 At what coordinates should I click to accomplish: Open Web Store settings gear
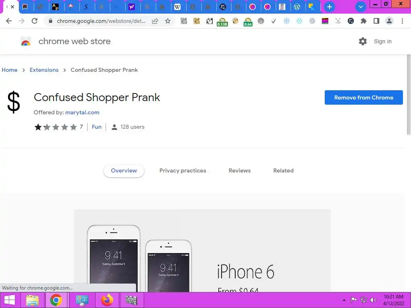click(x=363, y=41)
